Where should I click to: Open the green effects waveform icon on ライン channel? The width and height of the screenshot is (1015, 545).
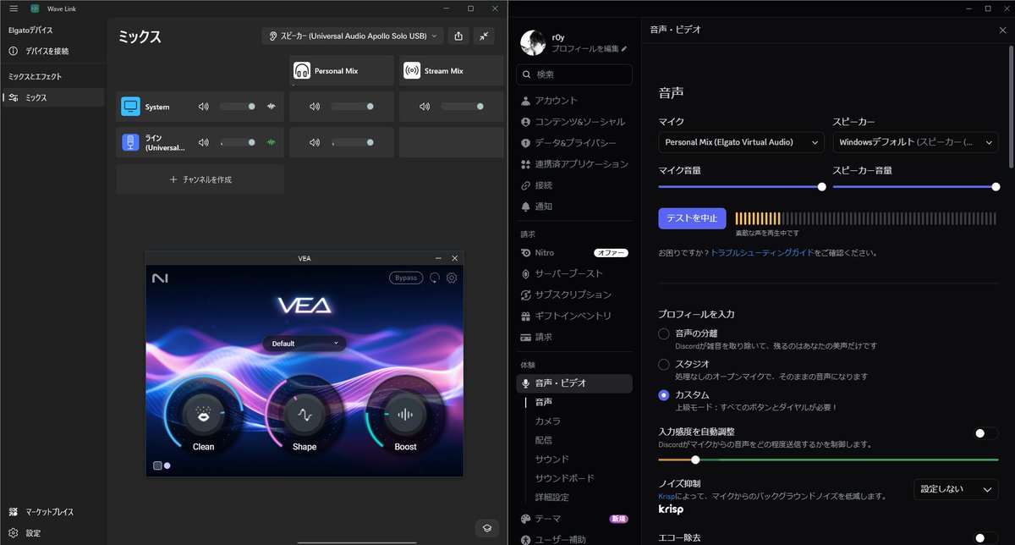[x=272, y=142]
